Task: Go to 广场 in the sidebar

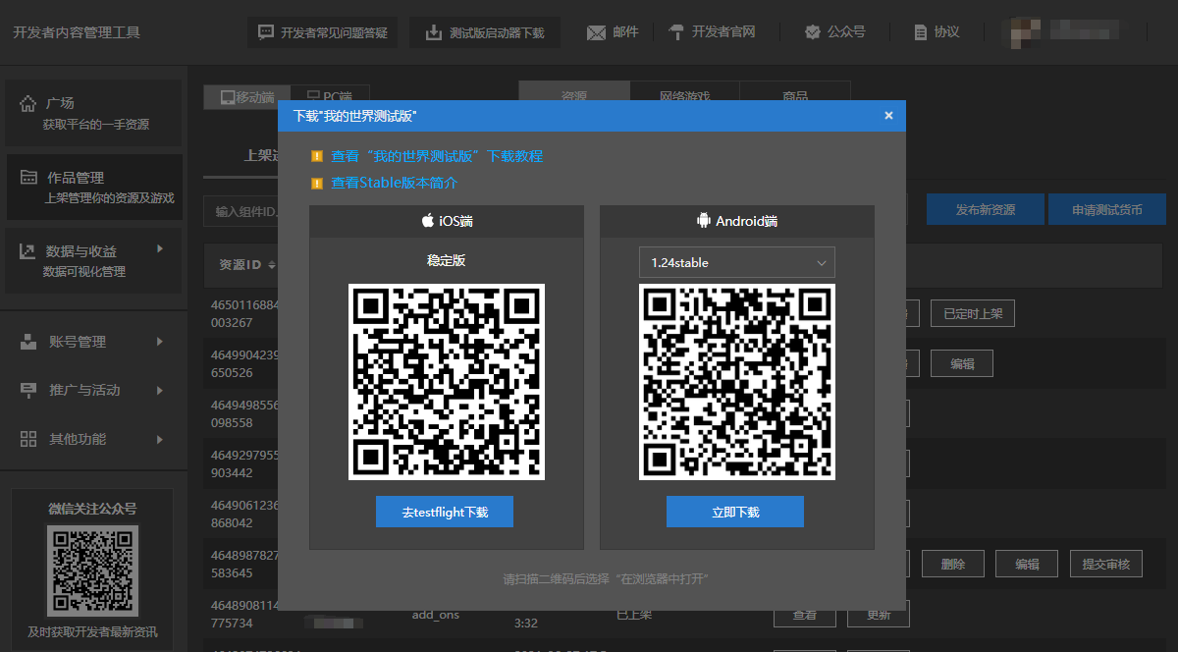Action: pyautogui.click(x=94, y=113)
